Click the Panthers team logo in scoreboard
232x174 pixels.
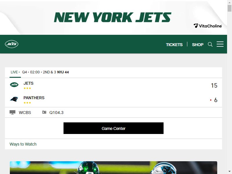point(14,99)
